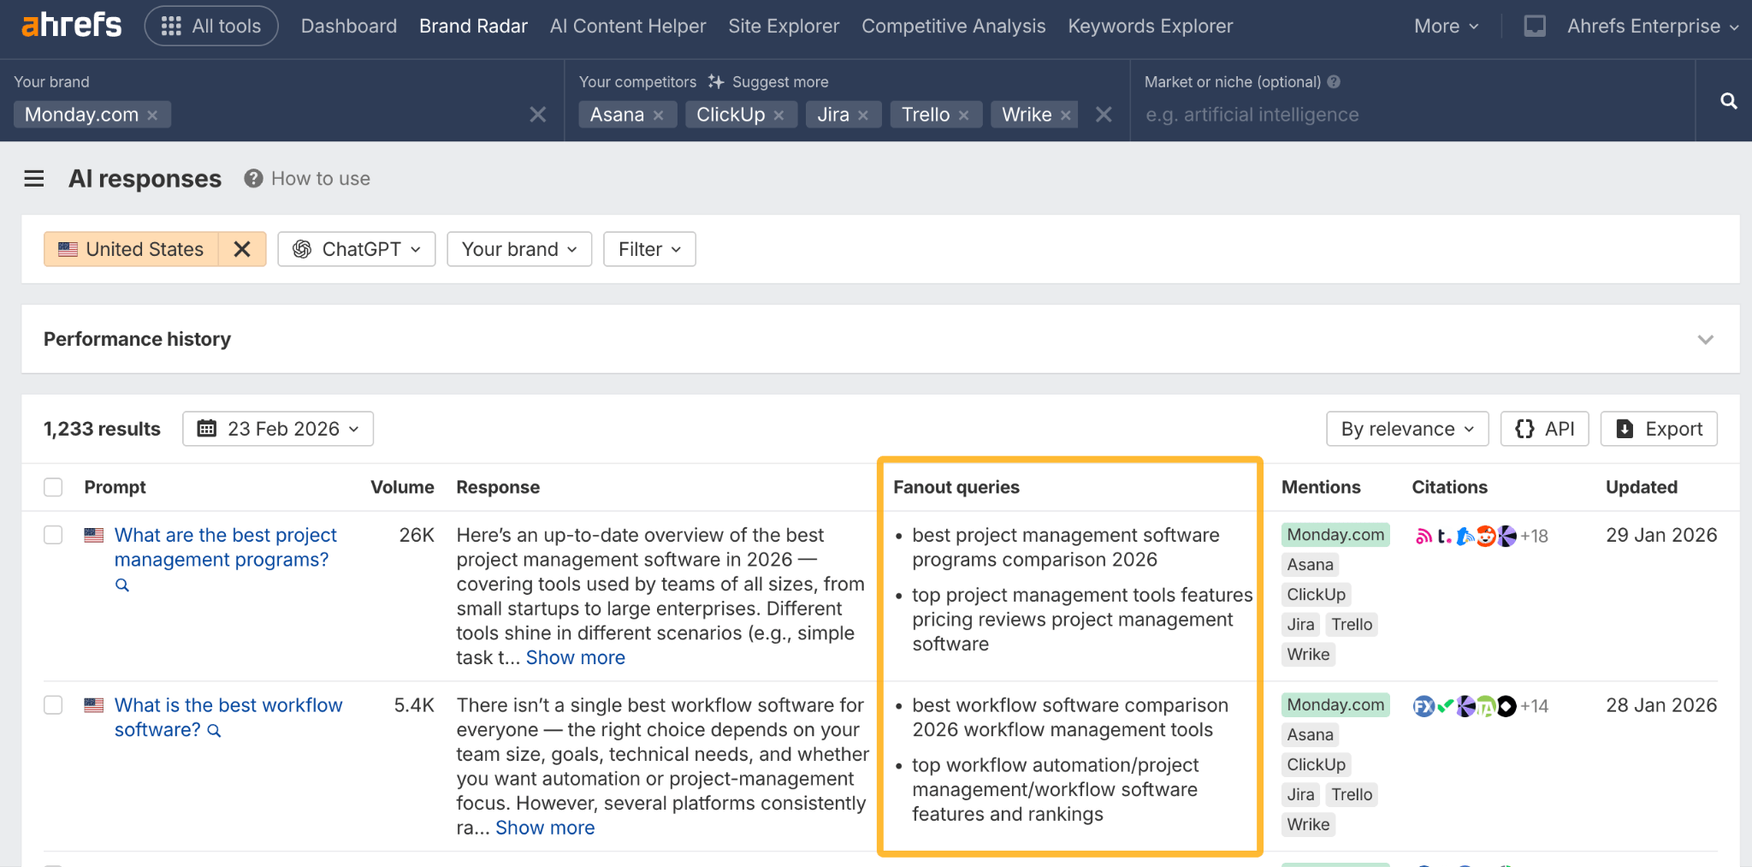Open the API panel using the braces icon
The height and width of the screenshot is (867, 1752).
1526,428
